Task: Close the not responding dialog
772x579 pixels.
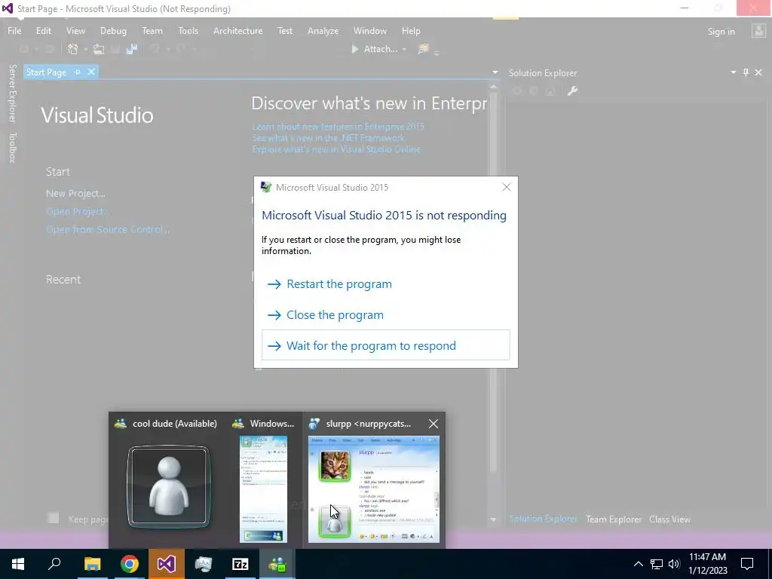Action: [x=506, y=187]
